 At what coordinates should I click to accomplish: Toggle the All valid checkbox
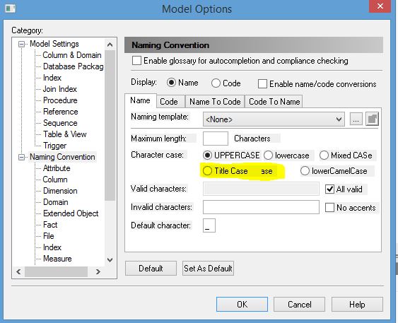pos(329,189)
